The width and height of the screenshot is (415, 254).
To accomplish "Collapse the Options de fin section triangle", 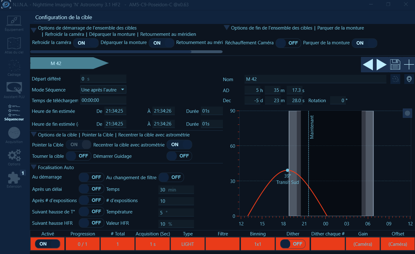I will coord(227,28).
